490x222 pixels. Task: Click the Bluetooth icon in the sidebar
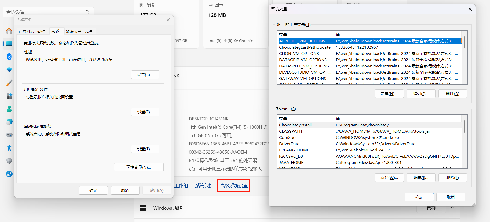pos(9,57)
